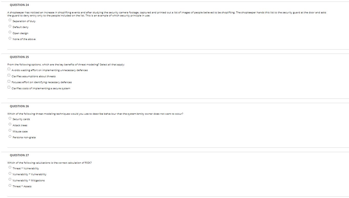Click the 'QUESTION 26' heading
349x198 pixels.
[19, 106]
